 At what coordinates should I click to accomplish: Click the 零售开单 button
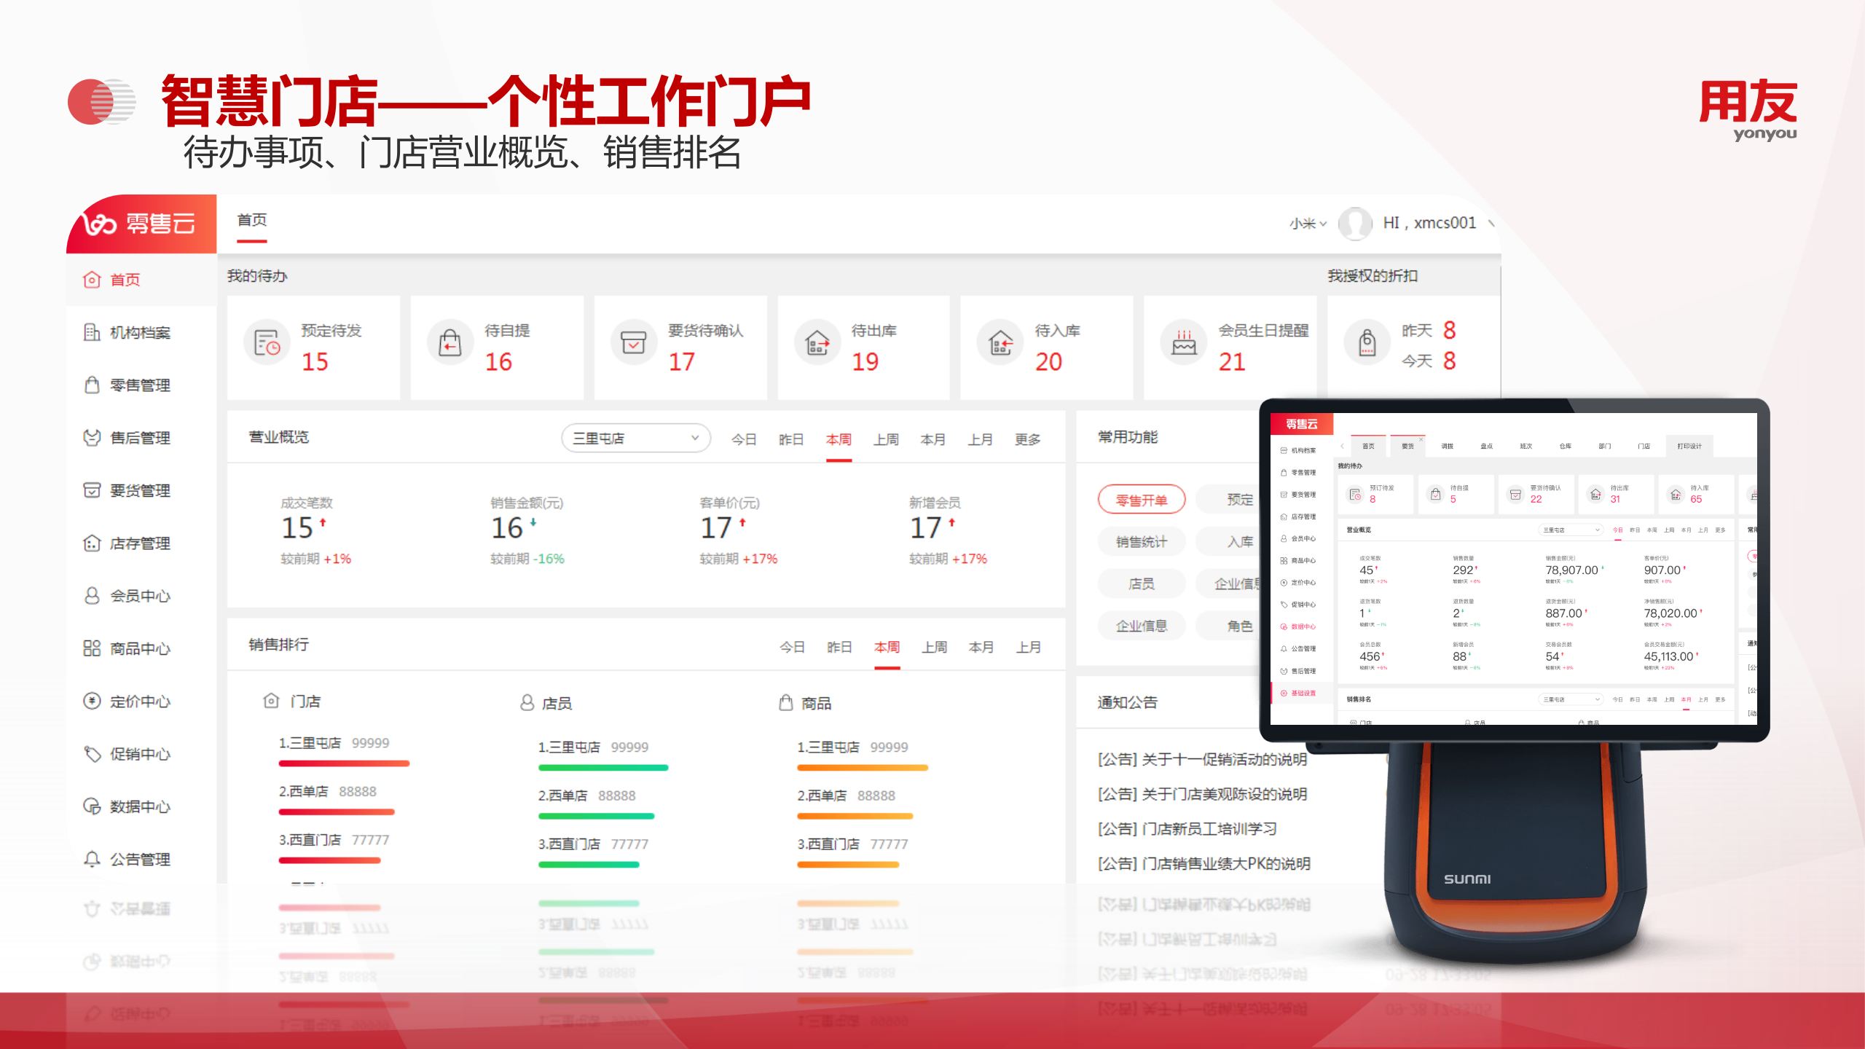click(x=1141, y=500)
